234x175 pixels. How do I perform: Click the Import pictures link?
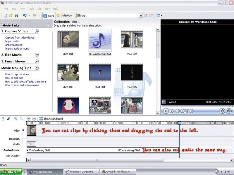13,45
